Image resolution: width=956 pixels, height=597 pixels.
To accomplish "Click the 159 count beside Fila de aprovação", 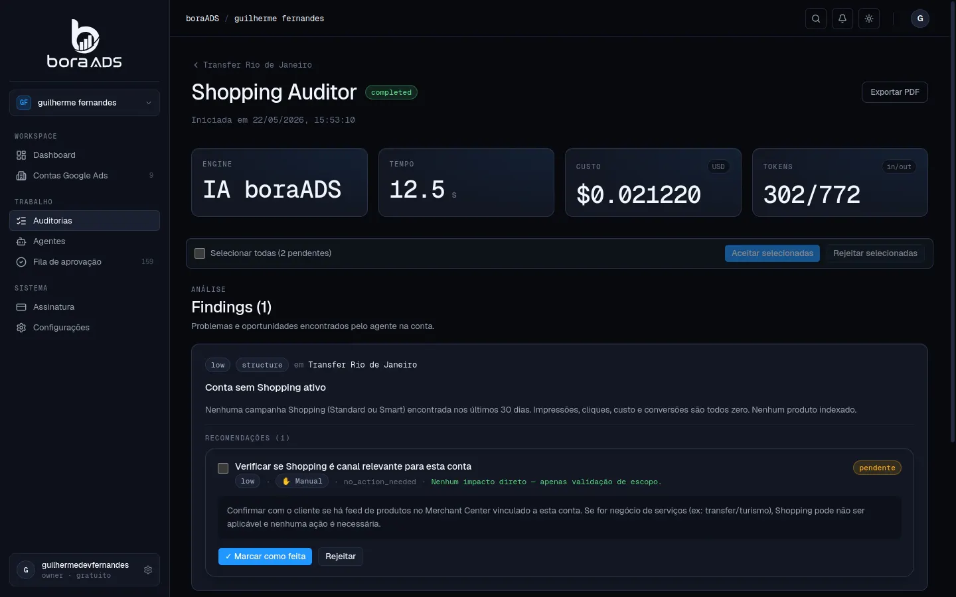I will pos(147,262).
